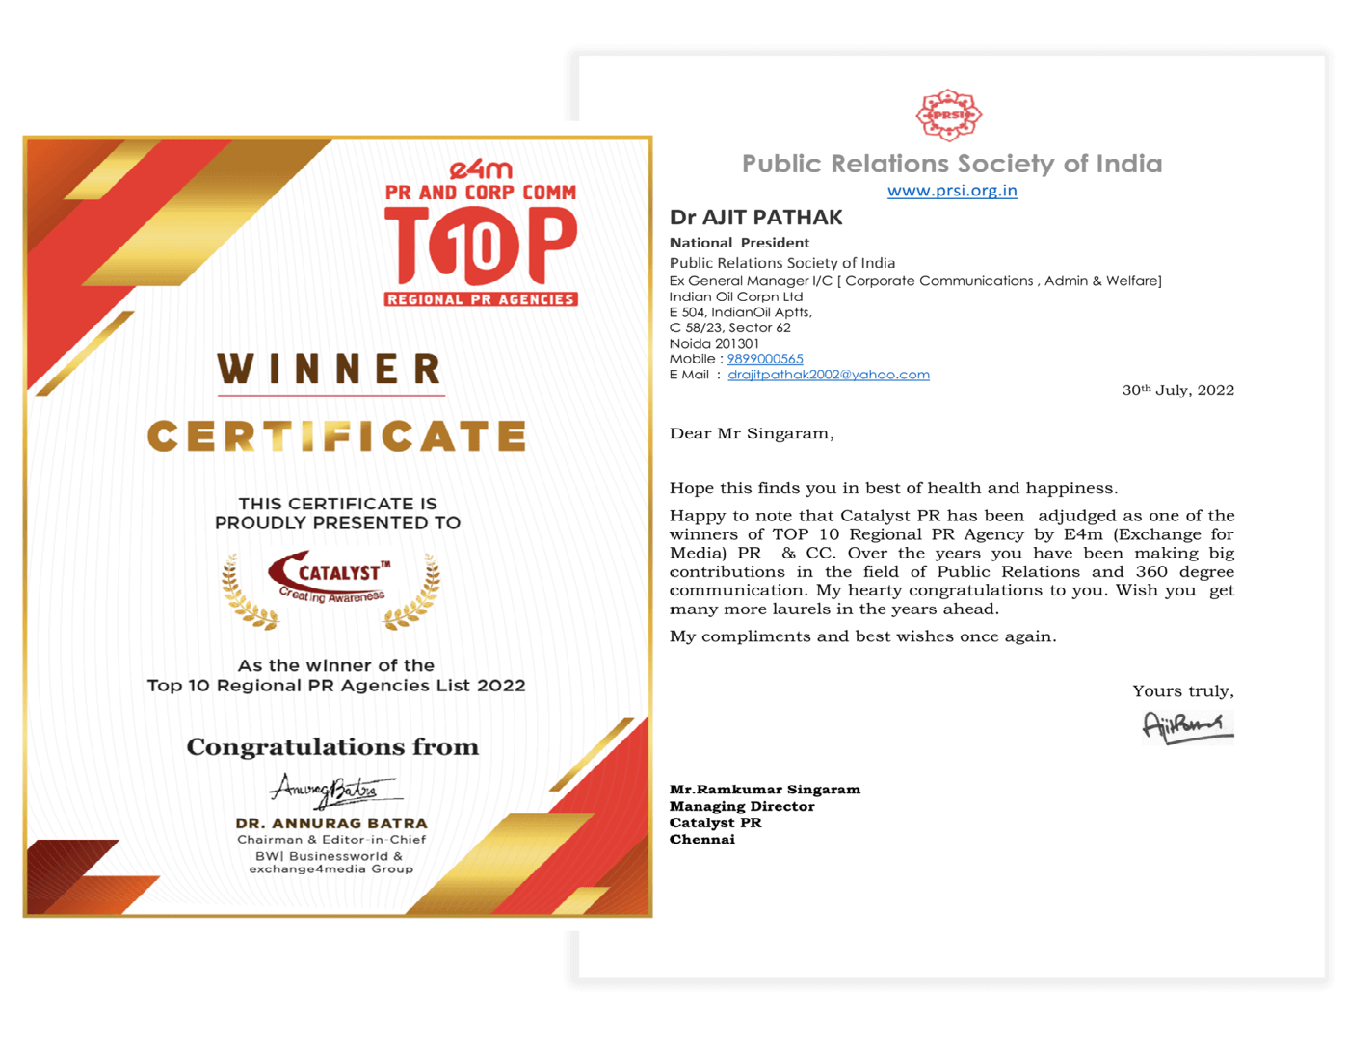Click 'exchange4media Group' line
Image resolution: width=1348 pixels, height=1039 pixels.
(x=331, y=870)
